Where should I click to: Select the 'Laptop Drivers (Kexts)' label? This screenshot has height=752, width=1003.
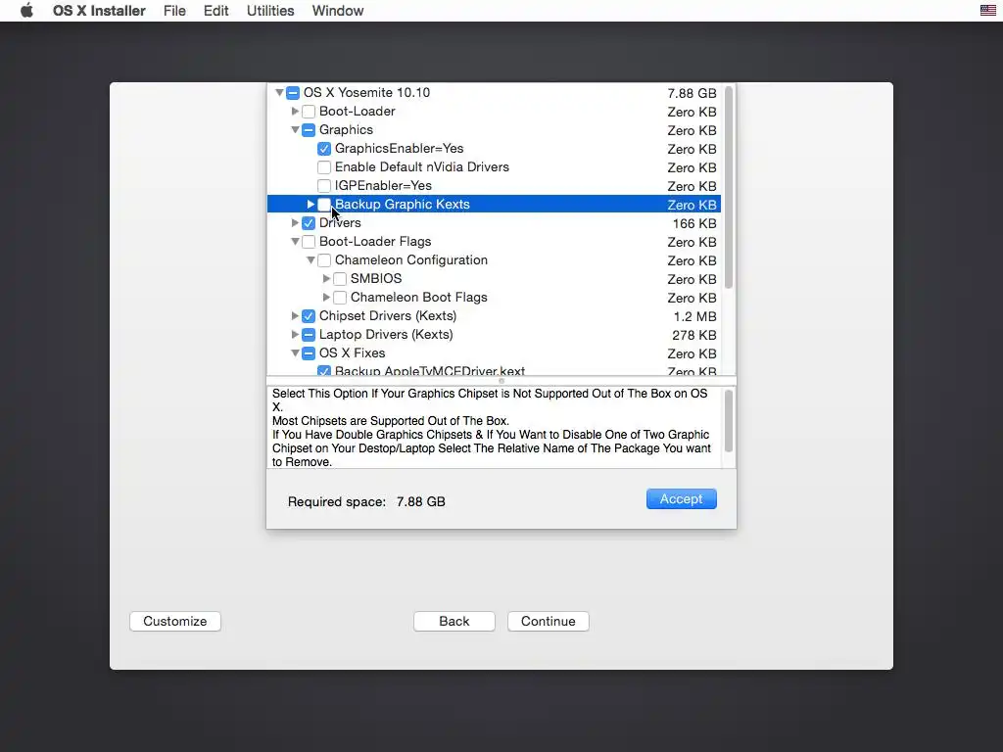386,335
